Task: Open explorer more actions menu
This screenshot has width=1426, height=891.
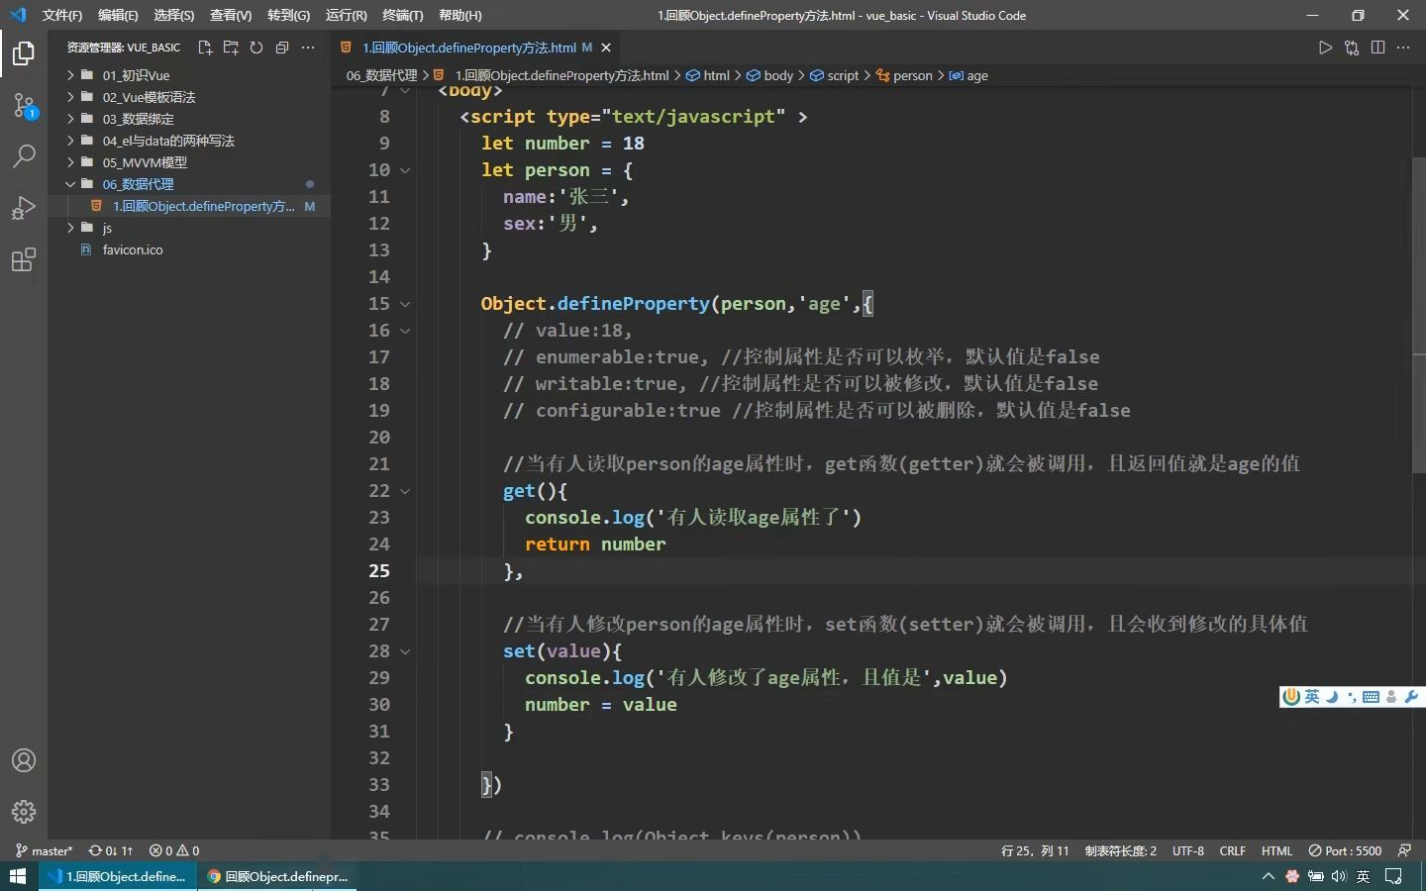Action: (x=308, y=48)
